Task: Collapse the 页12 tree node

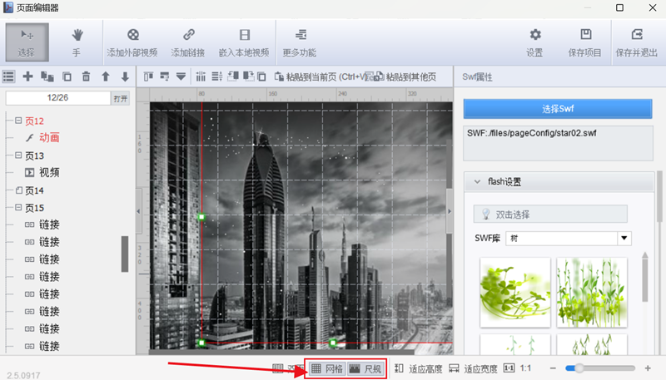Action: pos(18,121)
